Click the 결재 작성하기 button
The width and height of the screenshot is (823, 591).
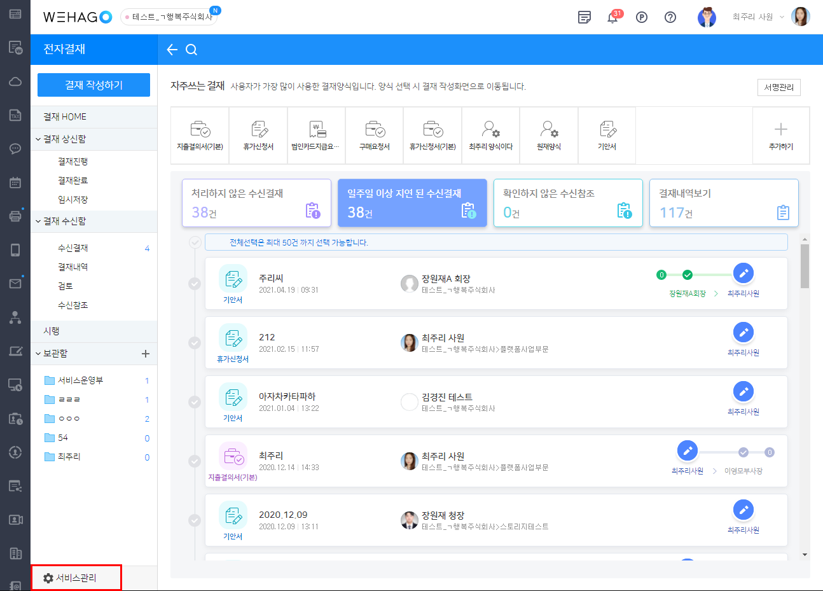point(93,85)
